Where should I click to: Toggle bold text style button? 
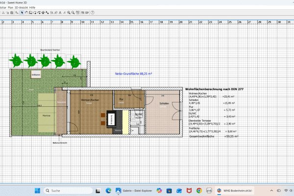(x=60, y=13)
